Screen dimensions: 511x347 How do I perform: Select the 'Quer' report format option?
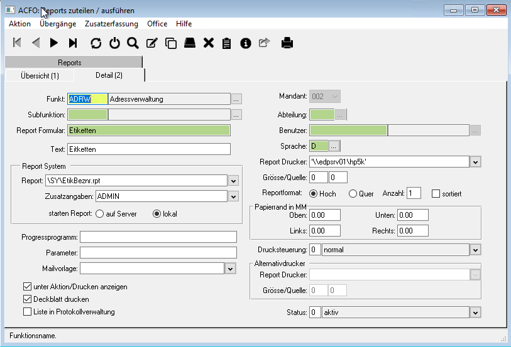[353, 193]
